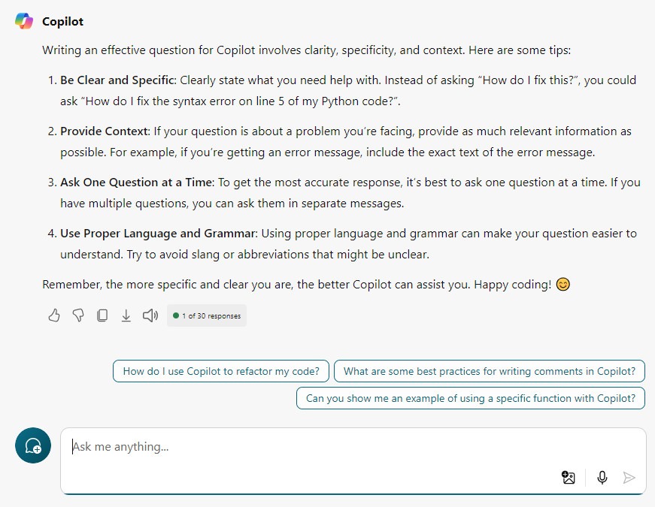Click the 'Ask One Question at a Time' heading
Image resolution: width=655 pixels, height=507 pixels.
(x=136, y=183)
